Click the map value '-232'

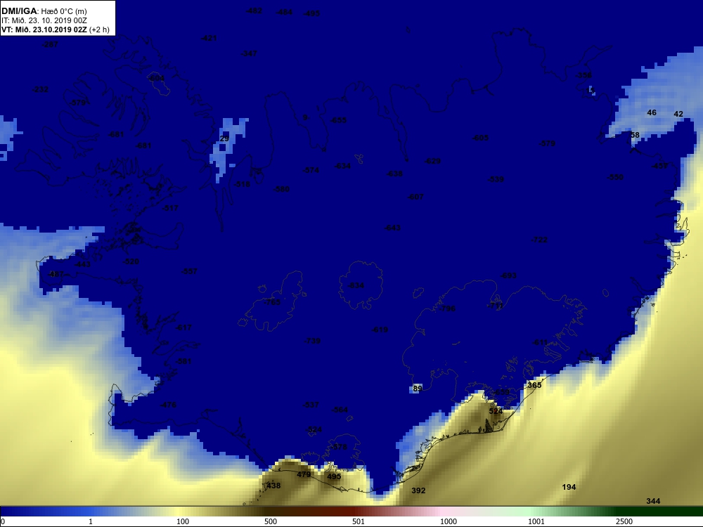pos(40,89)
